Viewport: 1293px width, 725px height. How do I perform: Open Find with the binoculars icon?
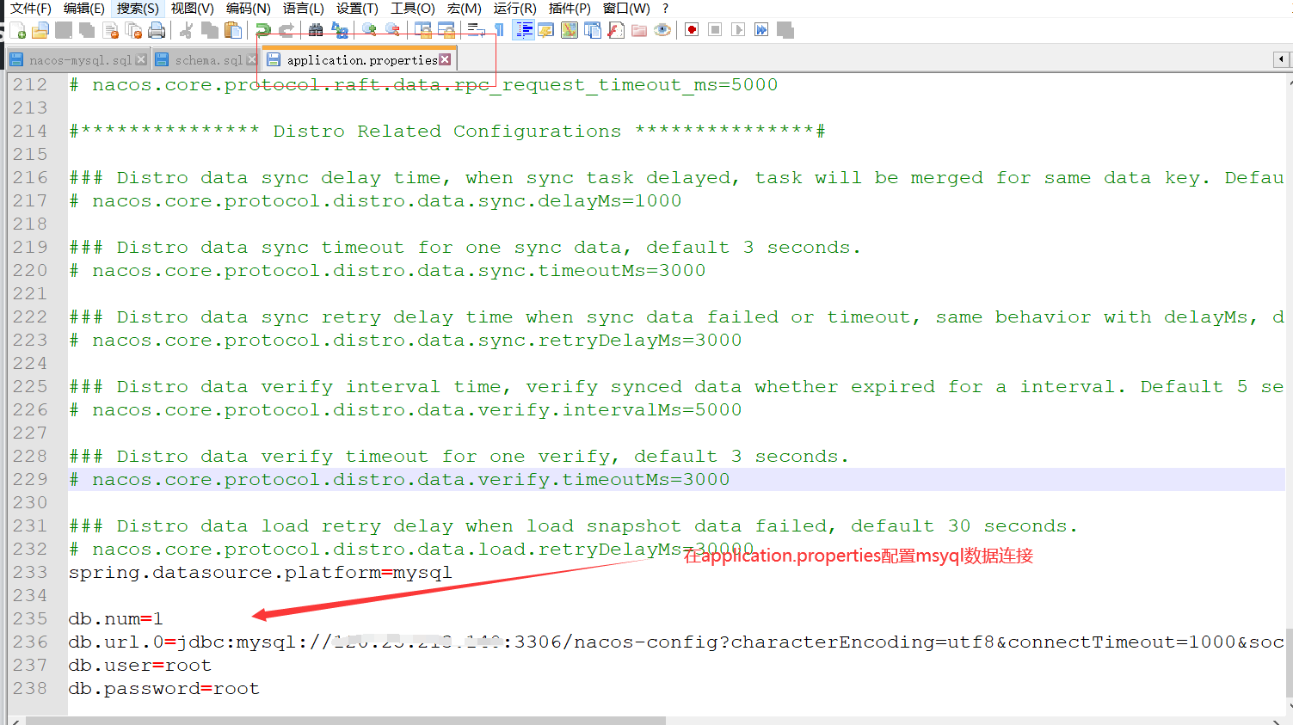316,31
